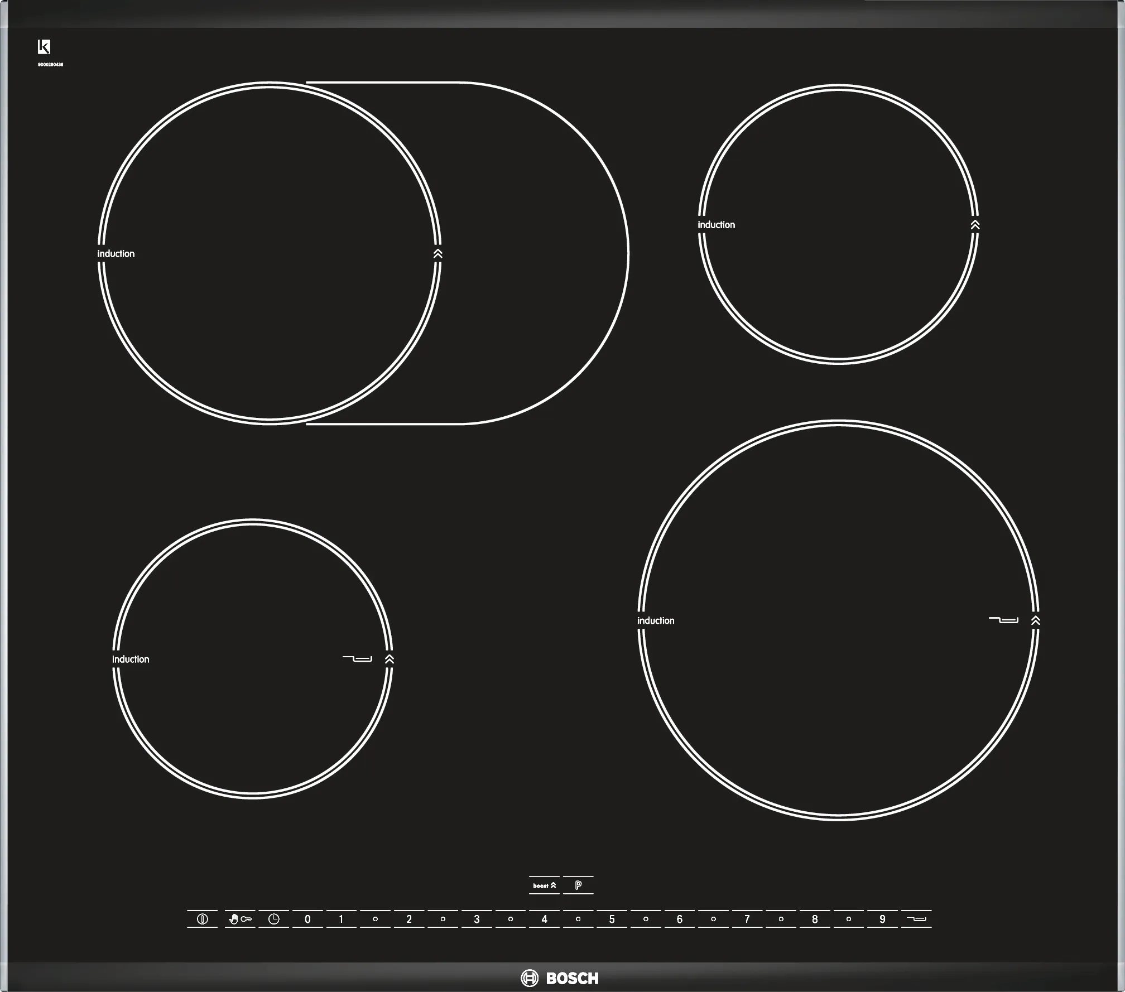Tap the power on/off switch icon
The height and width of the screenshot is (992, 1125).
(x=203, y=918)
